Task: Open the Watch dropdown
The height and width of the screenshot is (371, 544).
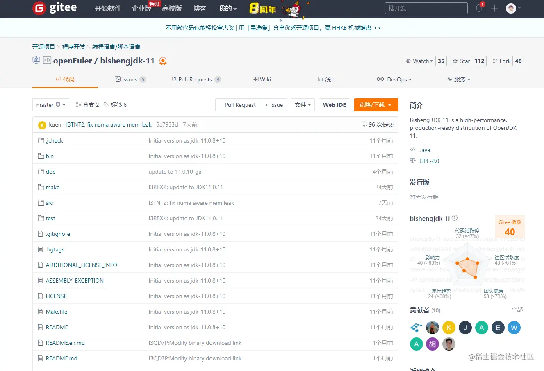Action: click(x=419, y=61)
